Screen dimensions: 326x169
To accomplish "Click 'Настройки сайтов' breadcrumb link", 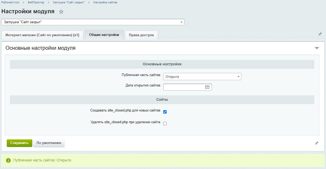I will point(105,2).
